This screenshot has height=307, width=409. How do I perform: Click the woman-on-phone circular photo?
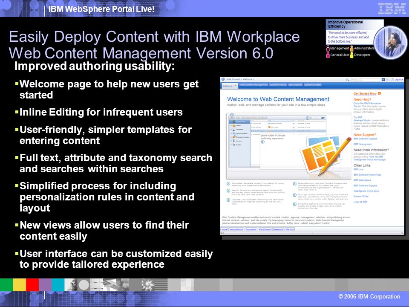(x=390, y=42)
